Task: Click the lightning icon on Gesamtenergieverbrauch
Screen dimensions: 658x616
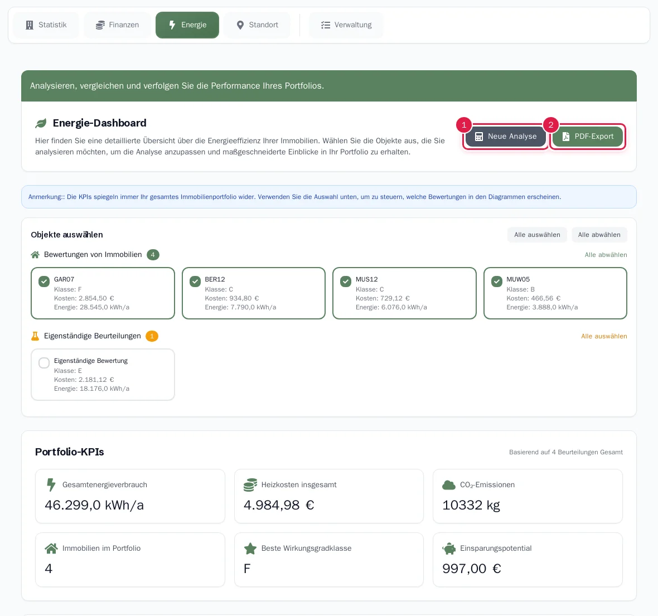Action: click(x=51, y=484)
